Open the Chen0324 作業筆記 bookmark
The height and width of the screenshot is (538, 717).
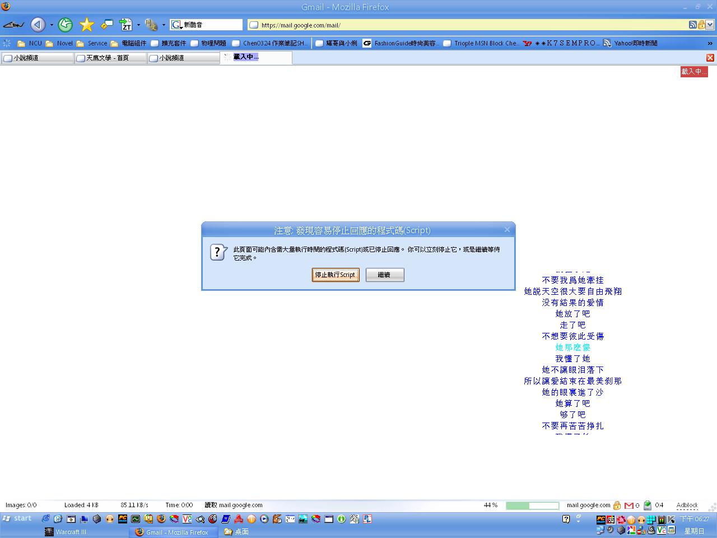click(270, 43)
